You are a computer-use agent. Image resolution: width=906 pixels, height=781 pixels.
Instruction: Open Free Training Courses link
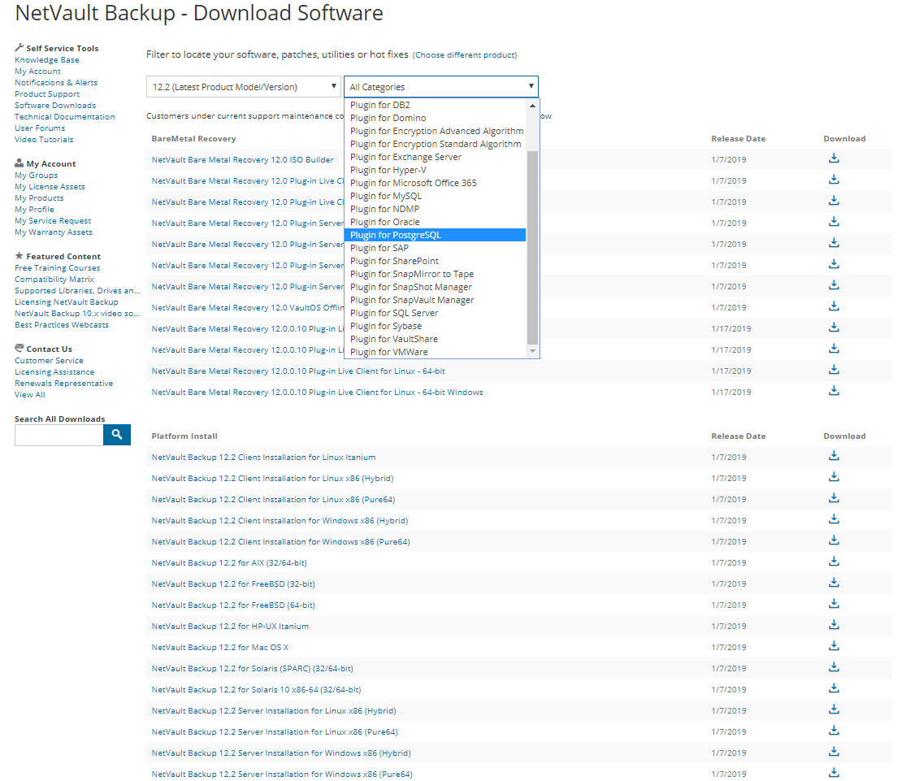pos(57,268)
